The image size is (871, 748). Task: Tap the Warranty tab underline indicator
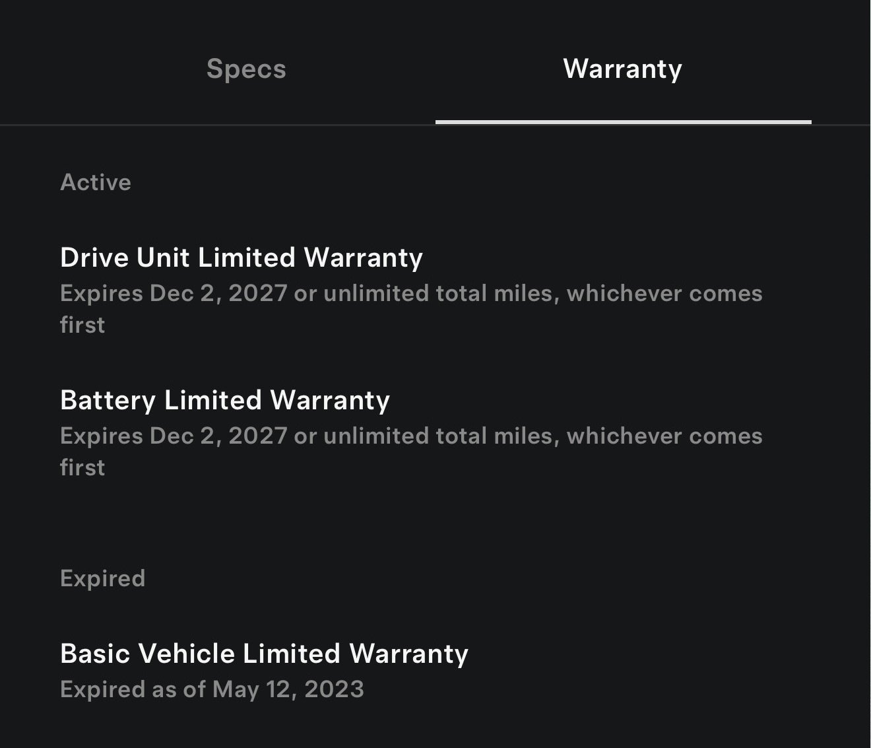[x=622, y=121]
